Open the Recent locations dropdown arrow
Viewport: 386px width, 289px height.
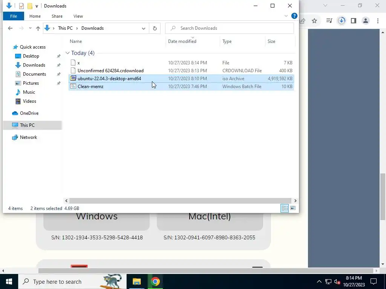click(x=30, y=28)
